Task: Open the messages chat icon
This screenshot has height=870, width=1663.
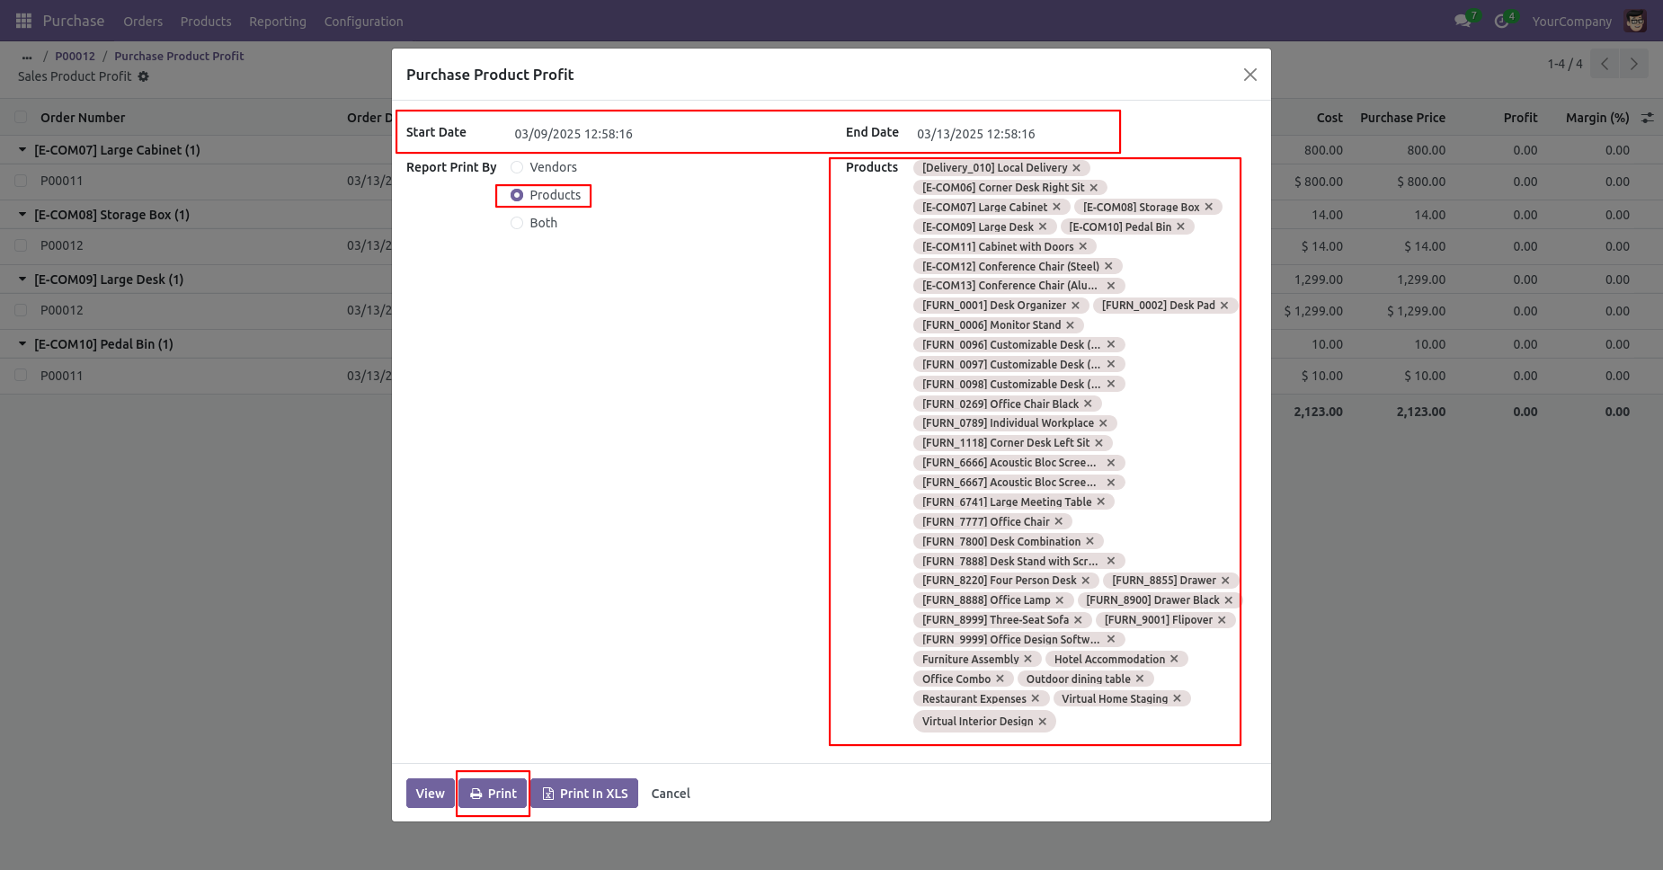Action: pos(1463,21)
